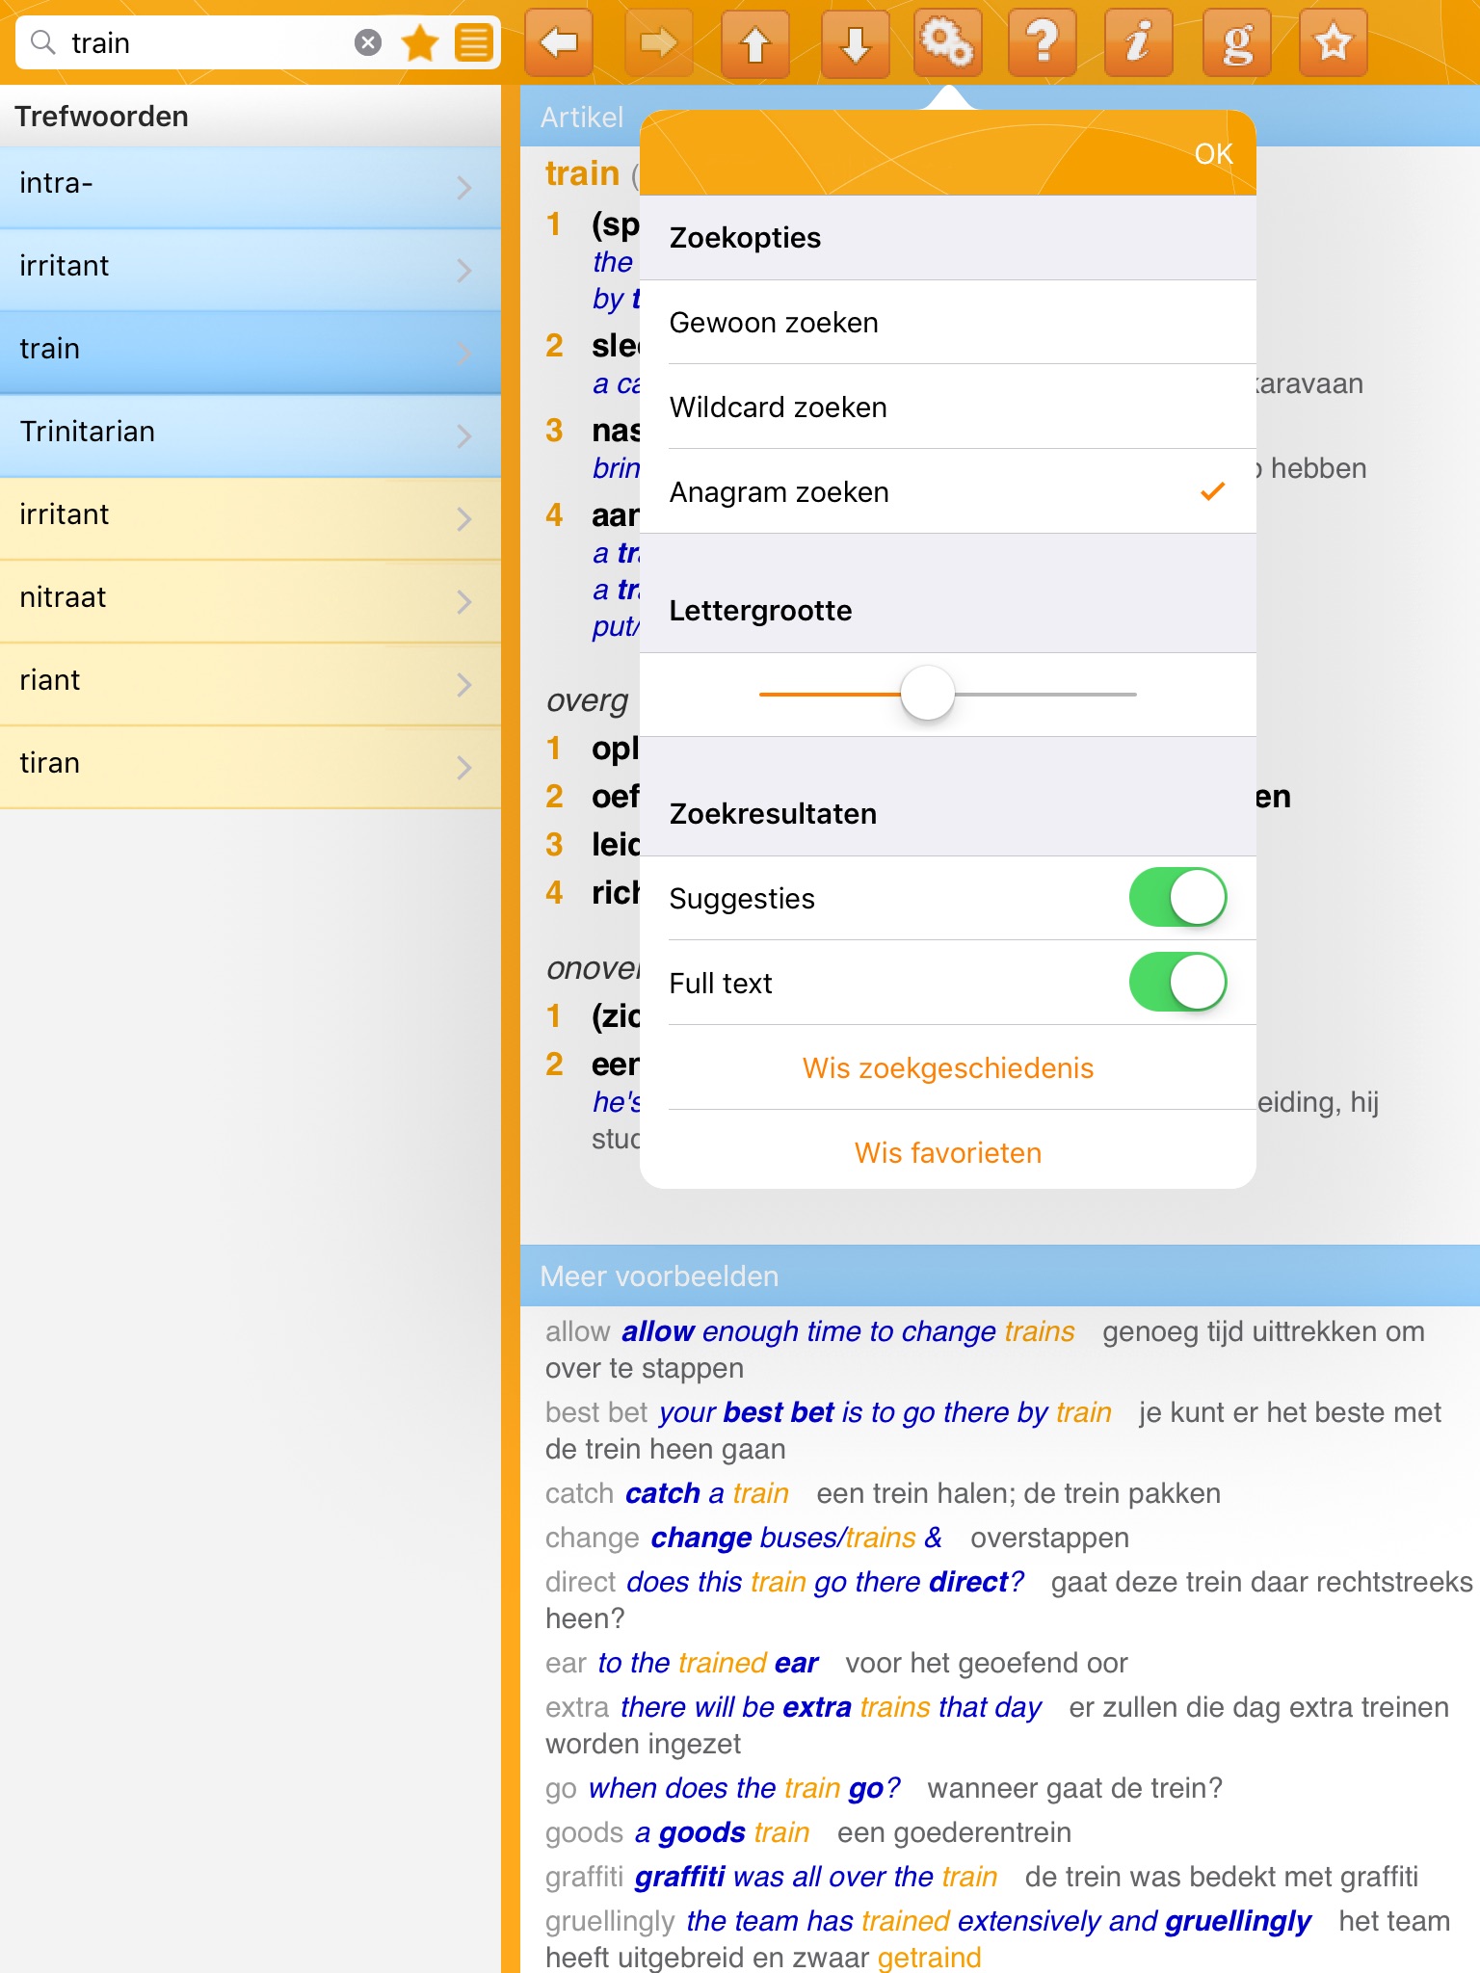The height and width of the screenshot is (1973, 1480).
Task: Click example 'a goods train'
Action: [x=723, y=1832]
